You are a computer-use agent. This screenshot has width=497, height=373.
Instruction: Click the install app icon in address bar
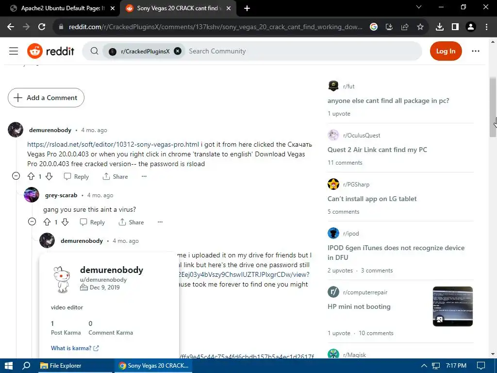[389, 27]
